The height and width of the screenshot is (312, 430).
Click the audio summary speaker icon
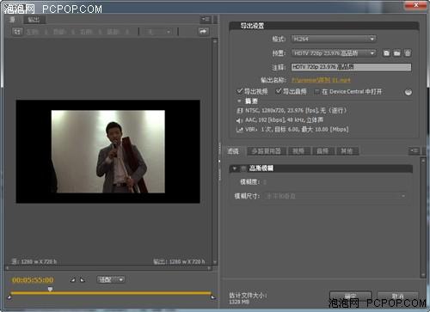[240, 120]
